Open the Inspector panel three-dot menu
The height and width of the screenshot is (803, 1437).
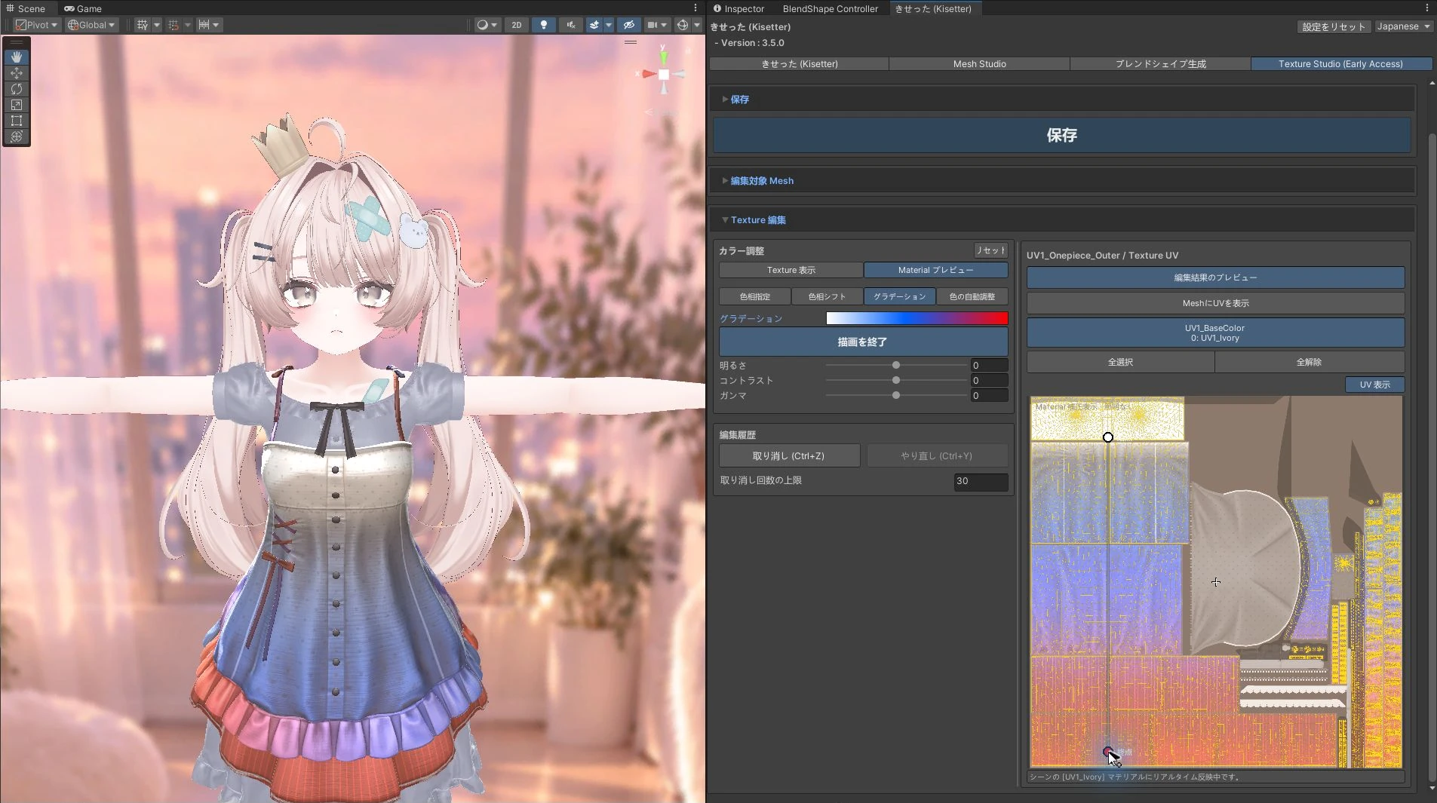click(1427, 8)
